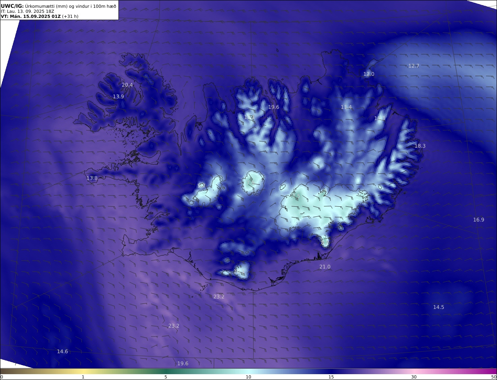Viewport: 497px width, 380px height.
Task: Click the colour scale tick label 5
Action: (x=166, y=377)
